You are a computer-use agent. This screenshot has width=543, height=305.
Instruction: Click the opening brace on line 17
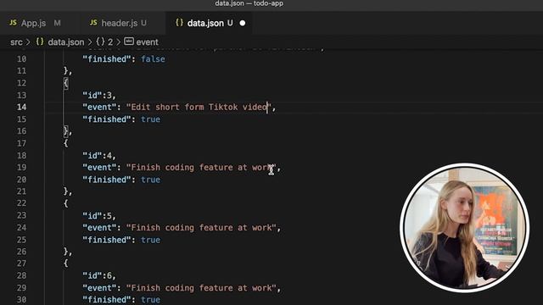tap(66, 143)
